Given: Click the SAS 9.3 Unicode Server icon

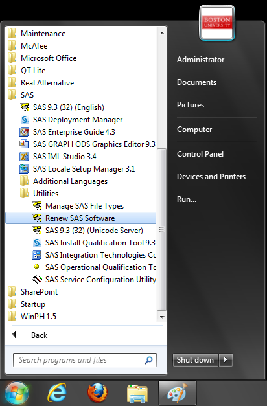Looking at the screenshot, I should [x=37, y=230].
